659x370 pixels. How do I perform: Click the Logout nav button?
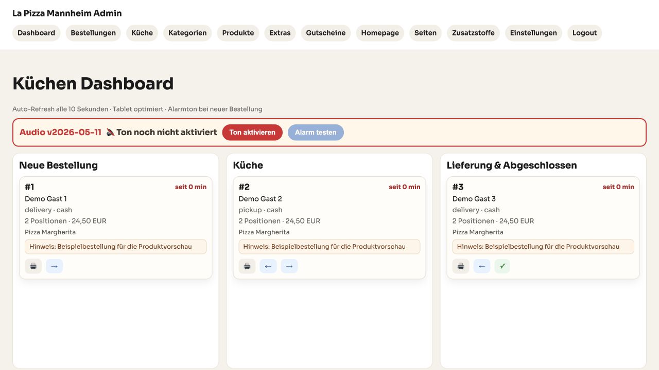[x=584, y=33]
